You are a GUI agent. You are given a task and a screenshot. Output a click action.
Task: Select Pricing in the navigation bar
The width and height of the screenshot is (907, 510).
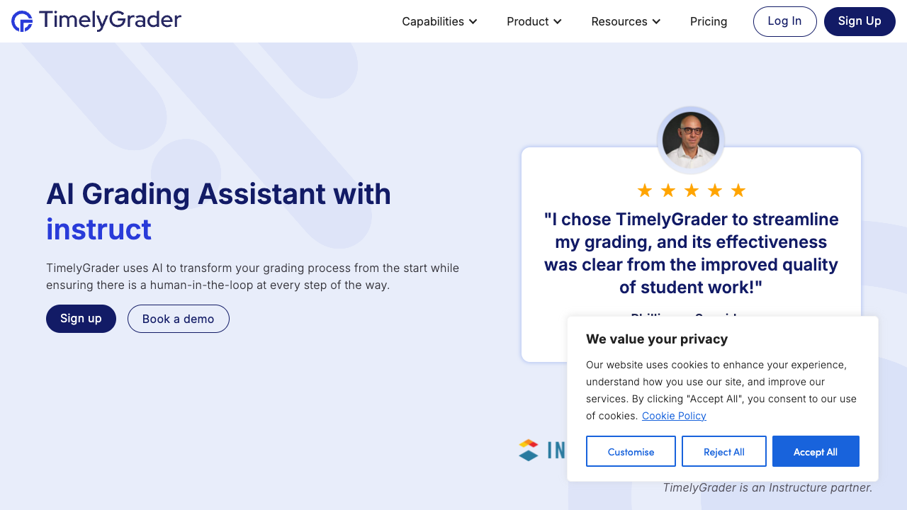pos(709,21)
